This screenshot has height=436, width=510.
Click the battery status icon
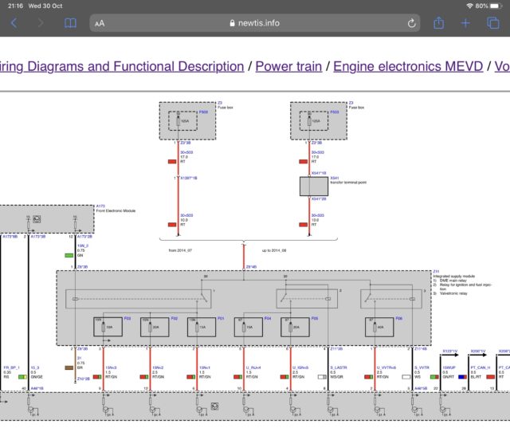(495, 6)
